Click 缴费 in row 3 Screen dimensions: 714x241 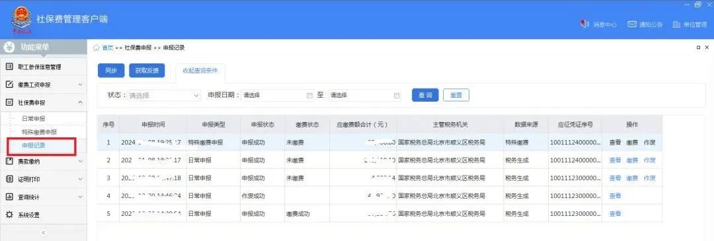pyautogui.click(x=632, y=178)
